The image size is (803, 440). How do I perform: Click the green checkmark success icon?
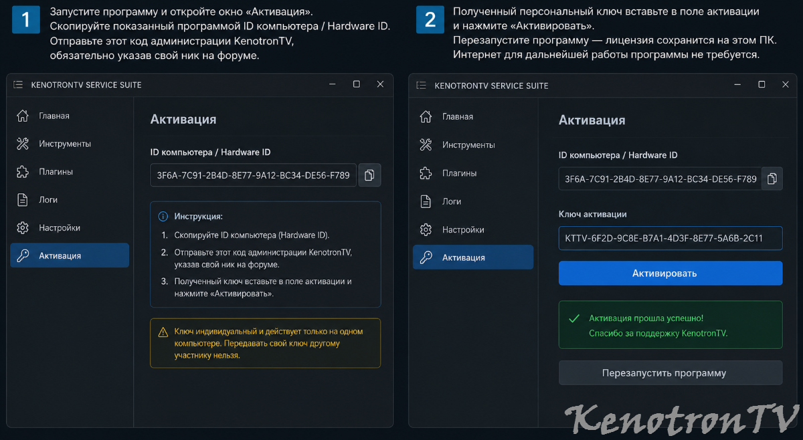click(x=573, y=319)
